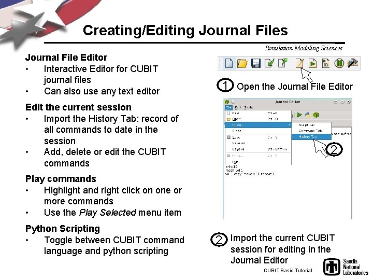Close the Journal Editor window
The height and width of the screenshot is (280, 373).
tap(349, 102)
